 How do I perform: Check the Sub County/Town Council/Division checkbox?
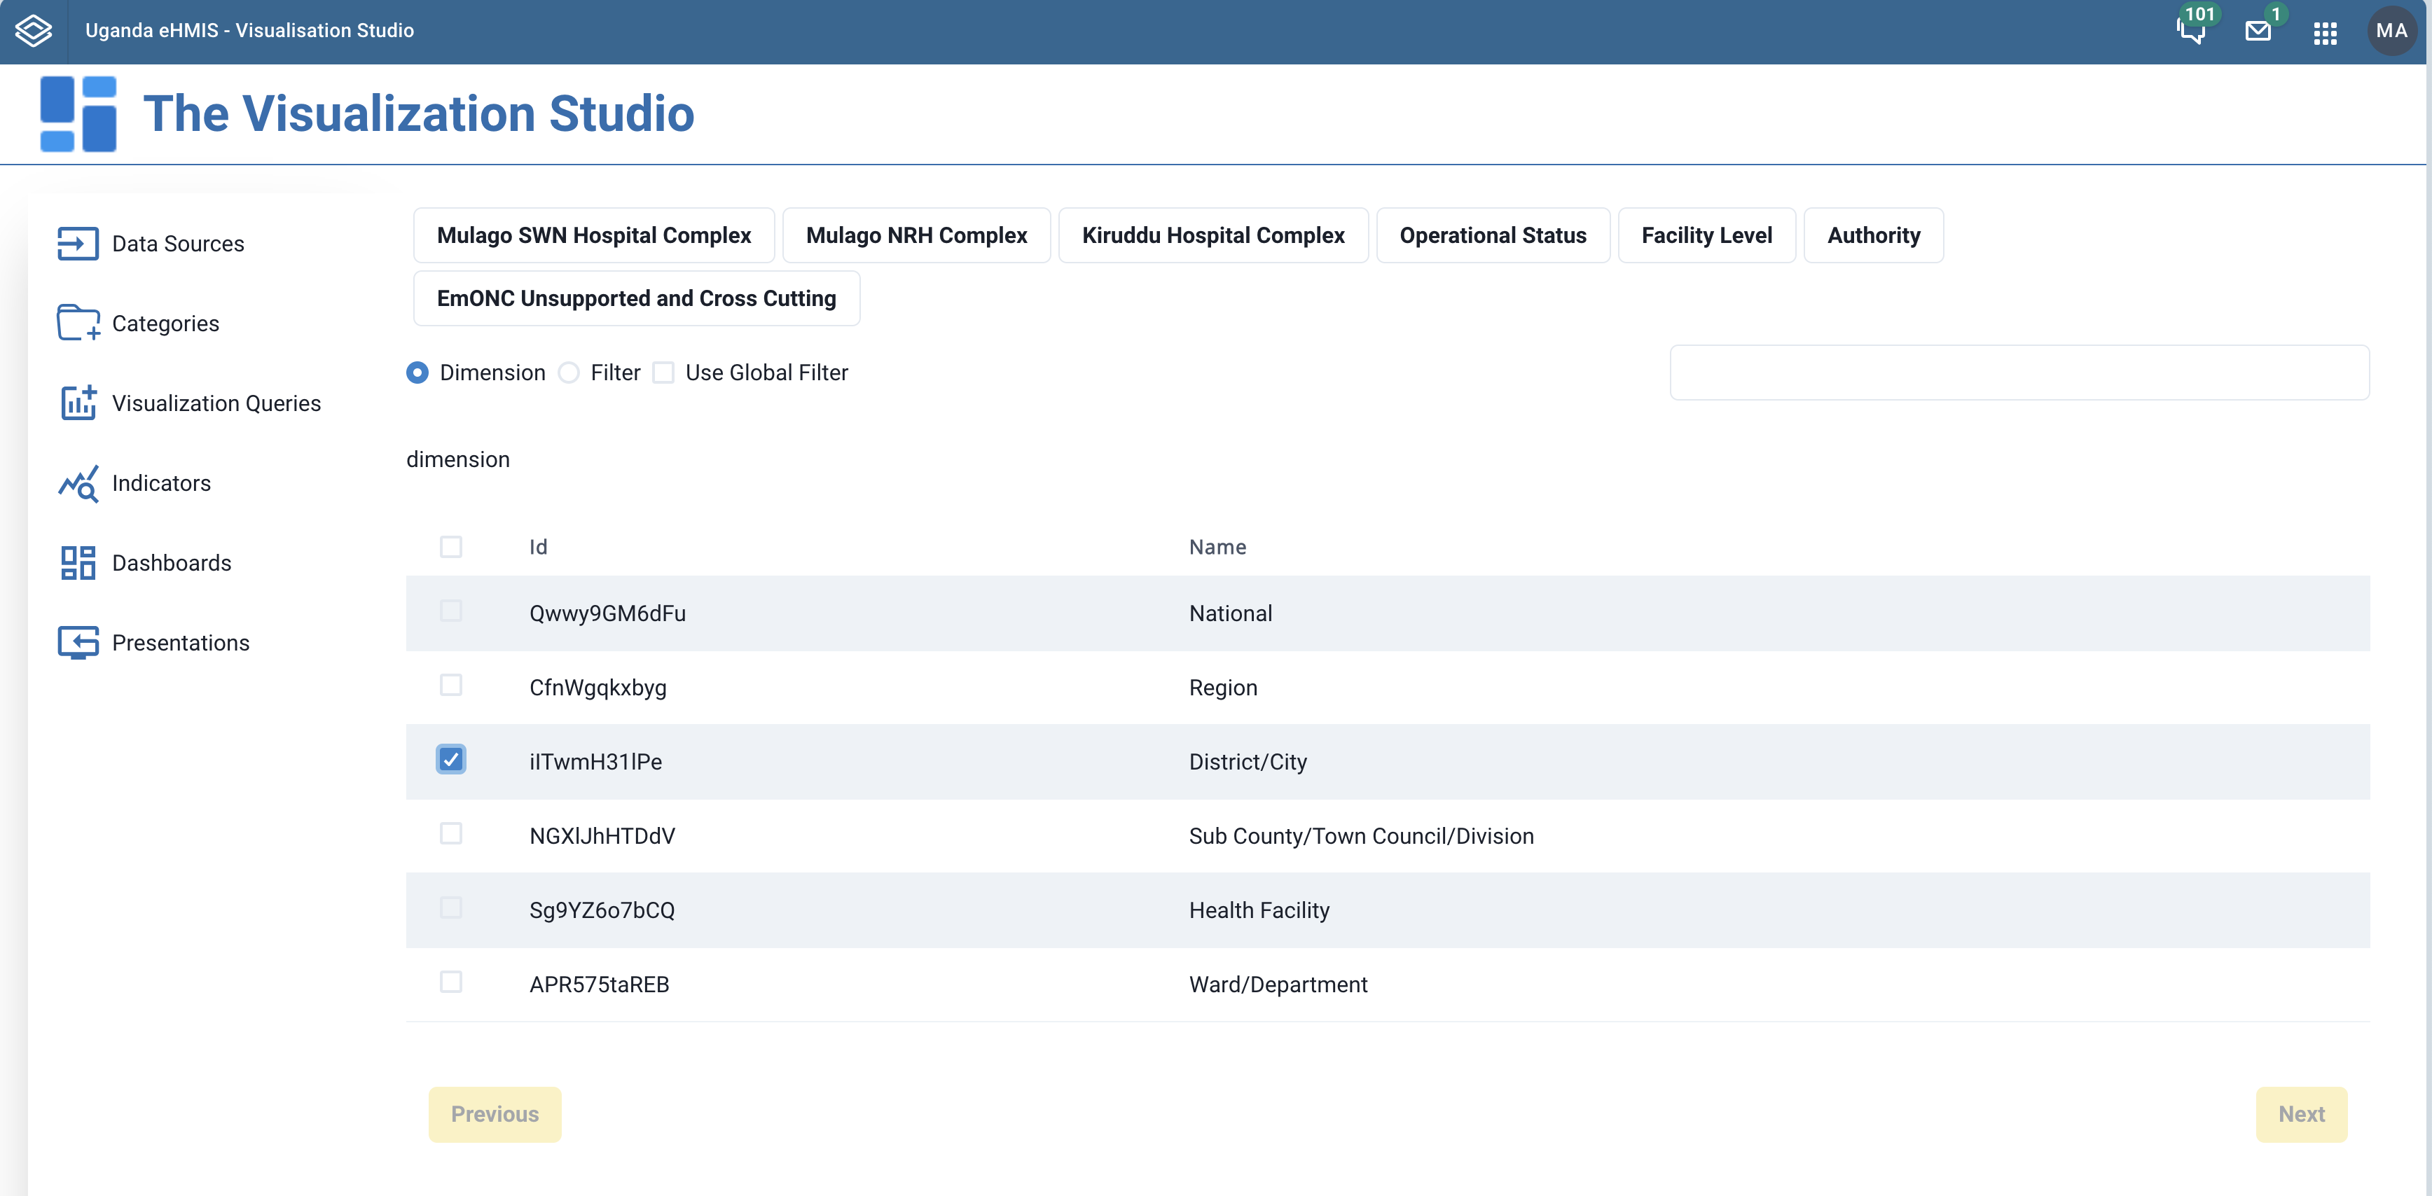(451, 835)
